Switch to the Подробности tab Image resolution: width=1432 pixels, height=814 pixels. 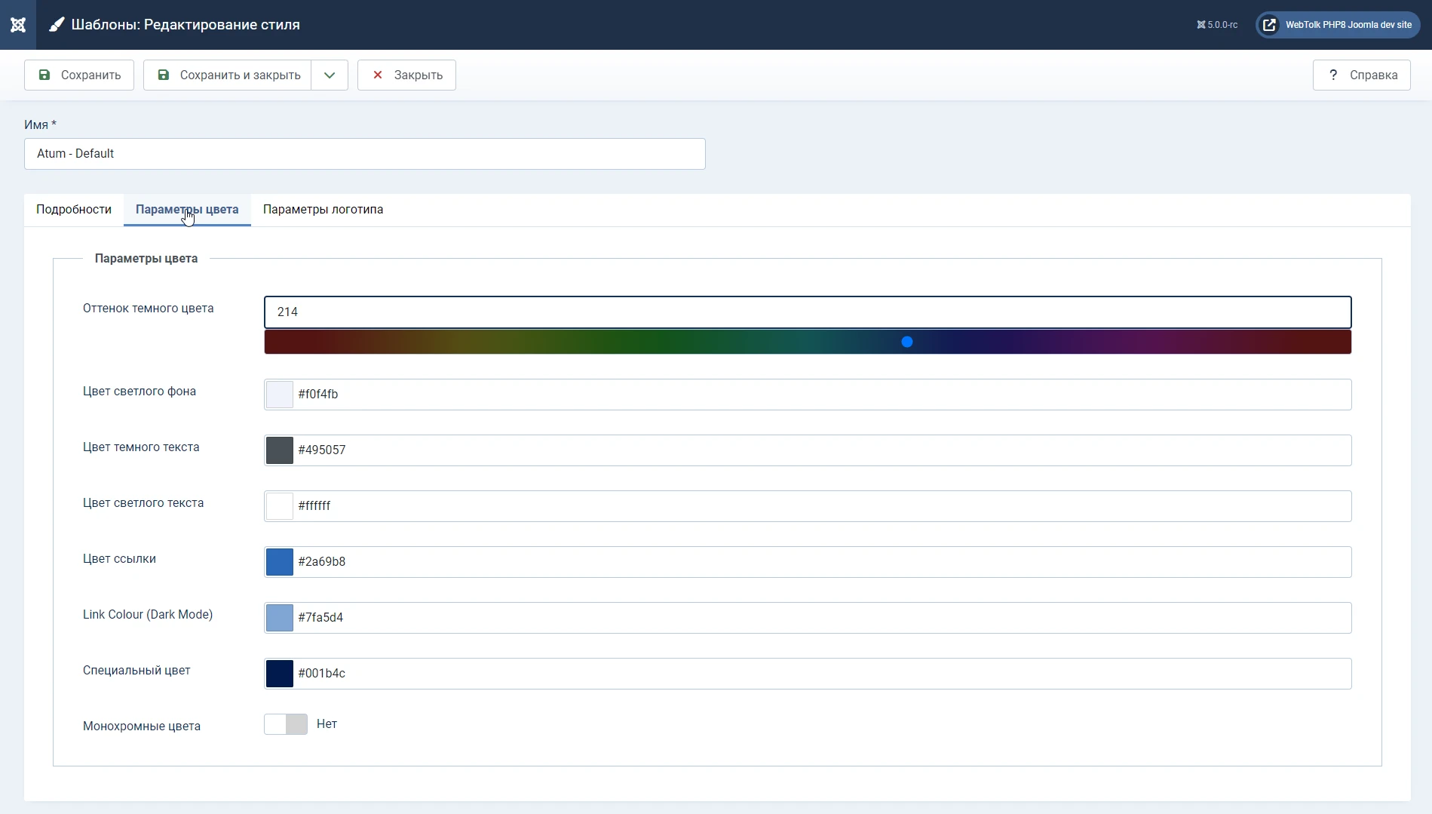[73, 210]
